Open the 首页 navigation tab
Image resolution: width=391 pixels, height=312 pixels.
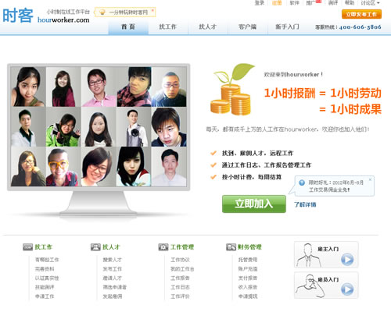pos(128,27)
